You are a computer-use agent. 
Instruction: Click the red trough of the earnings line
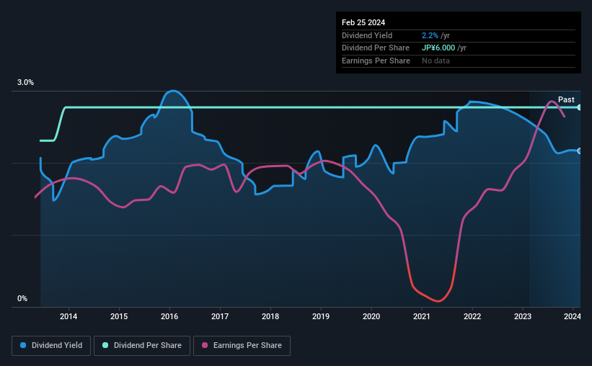pos(438,300)
